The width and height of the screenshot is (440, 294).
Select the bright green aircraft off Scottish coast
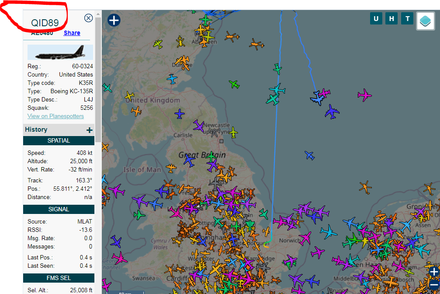(234, 84)
